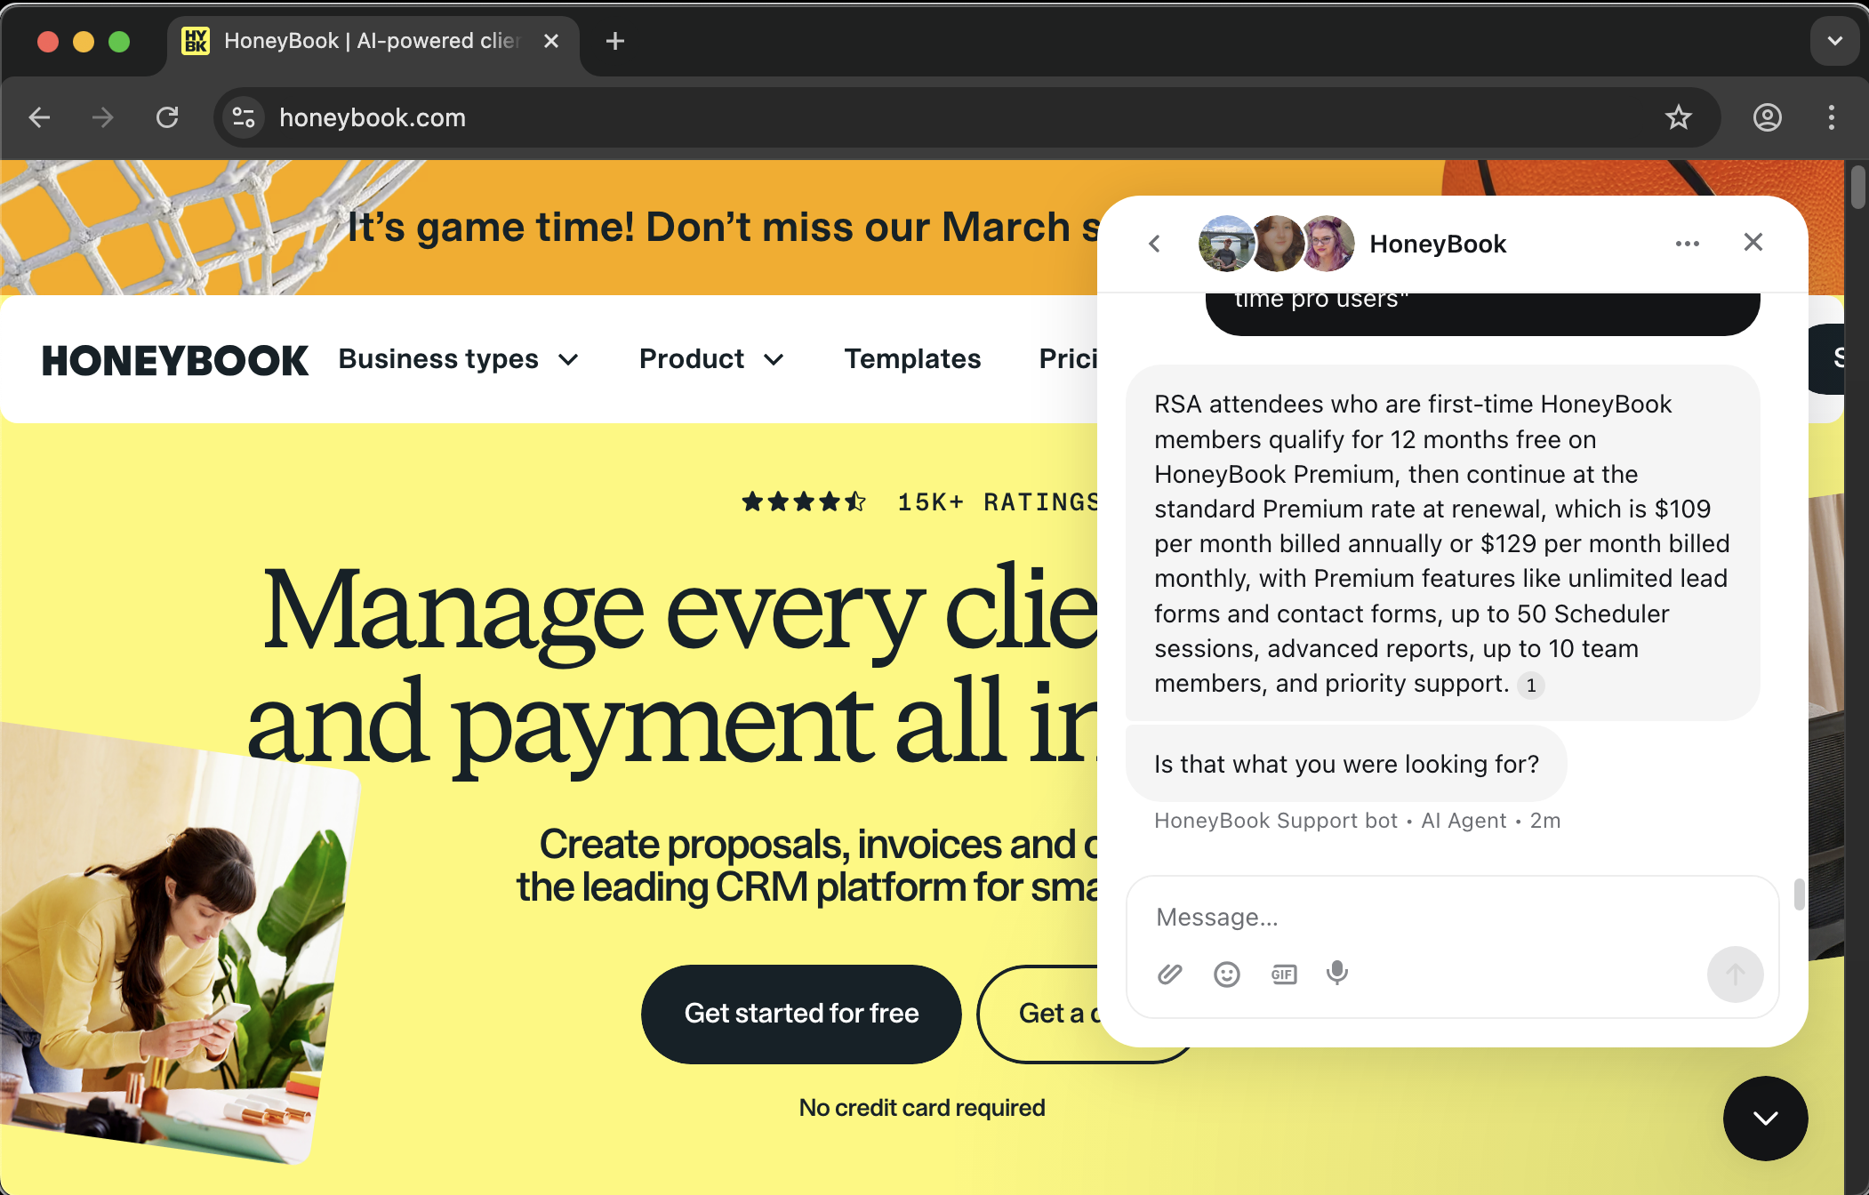The width and height of the screenshot is (1869, 1195).
Task: Click Get started for free button
Action: click(x=801, y=1014)
